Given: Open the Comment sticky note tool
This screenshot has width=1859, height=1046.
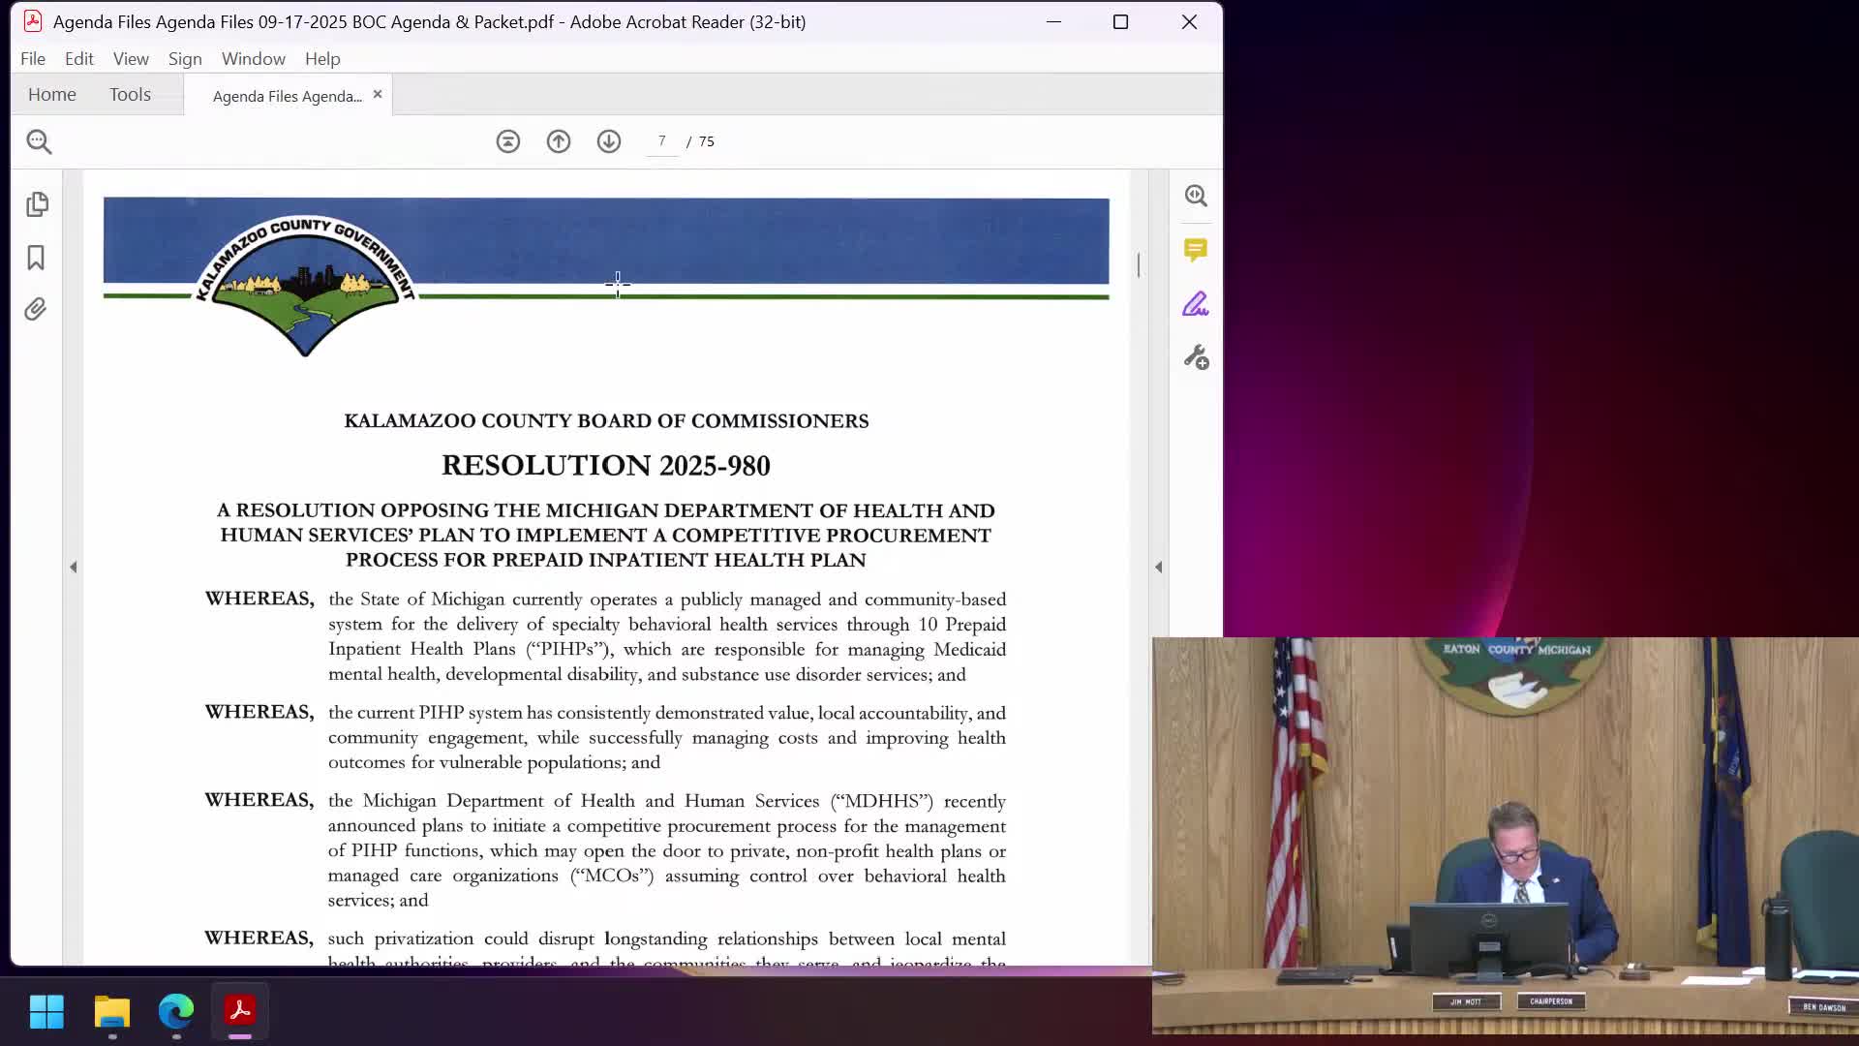Looking at the screenshot, I should point(1196,250).
